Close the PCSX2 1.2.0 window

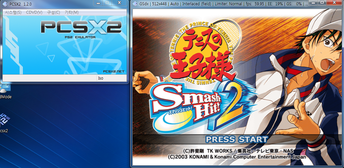pos(119,3)
